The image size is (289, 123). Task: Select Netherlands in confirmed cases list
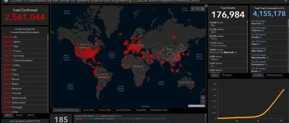[x=24, y=98]
